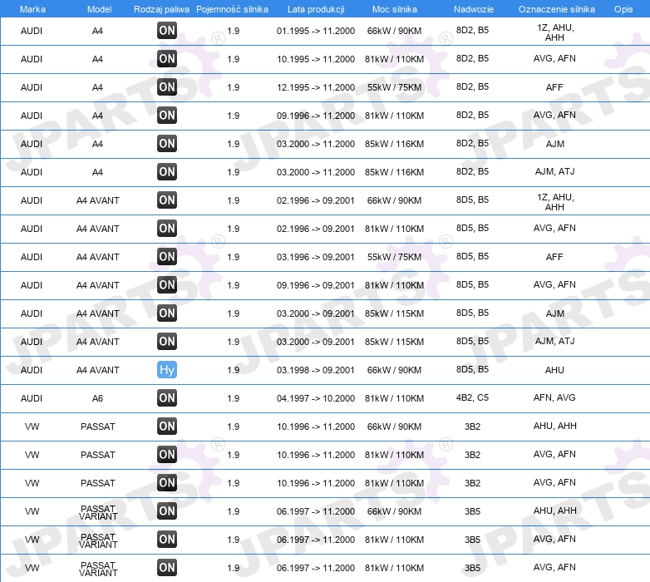The image size is (650, 582).
Task: Click the ON icon in the Passat Variant 66kW / 90KM row
Action: click(x=167, y=510)
